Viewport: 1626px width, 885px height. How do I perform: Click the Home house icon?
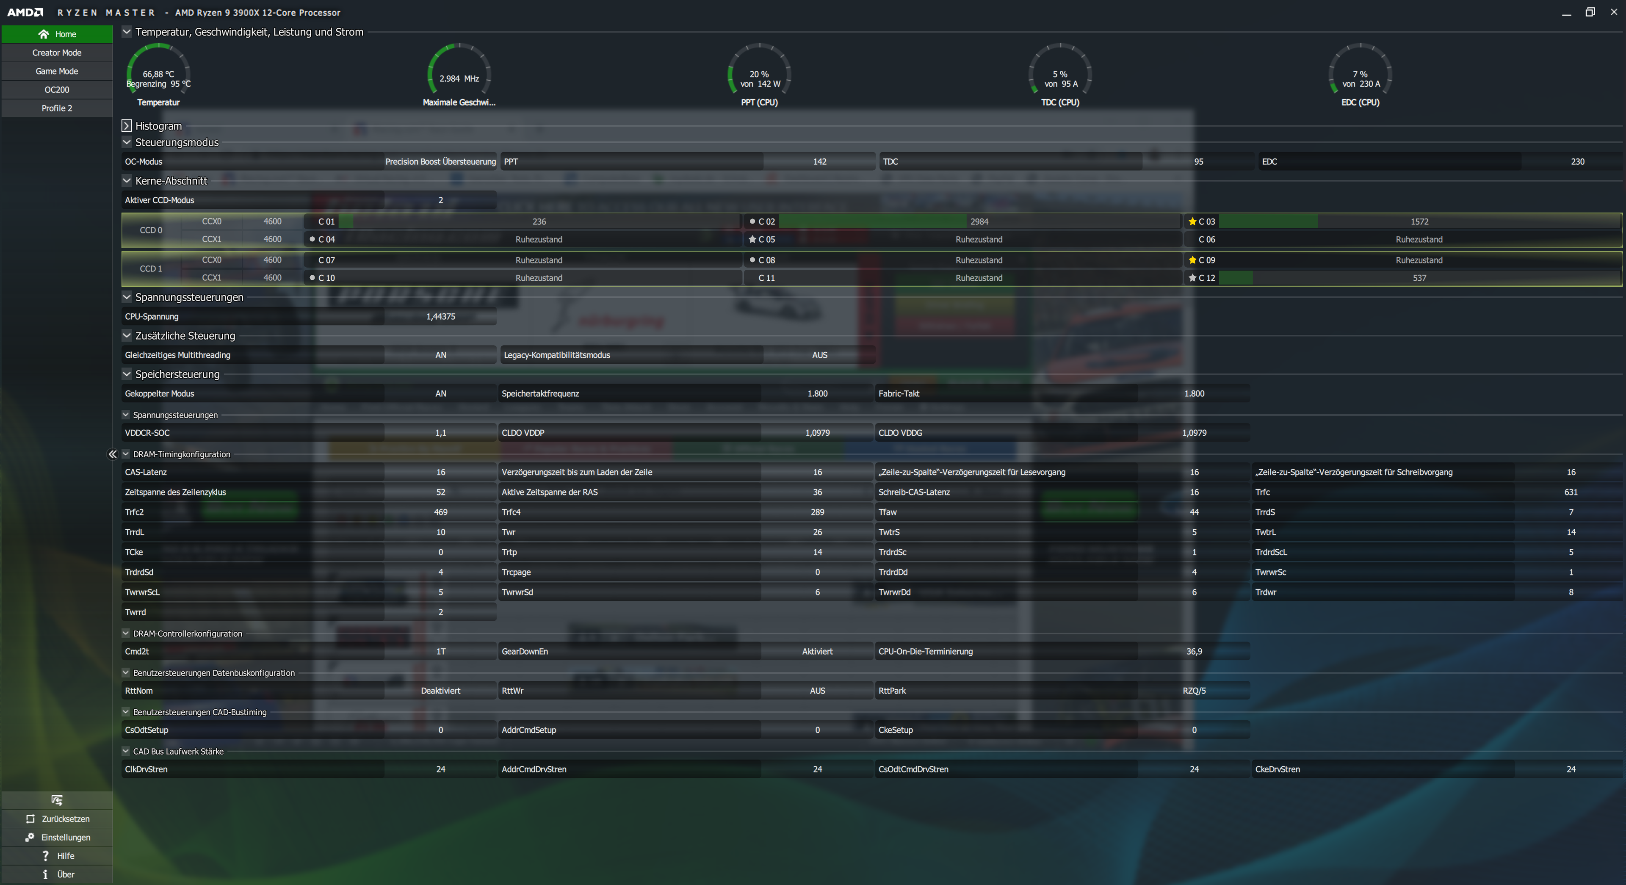[44, 34]
